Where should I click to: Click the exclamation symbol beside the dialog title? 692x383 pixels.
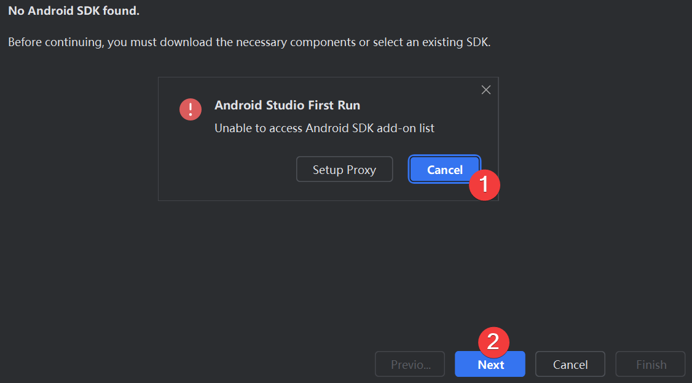pyautogui.click(x=191, y=109)
